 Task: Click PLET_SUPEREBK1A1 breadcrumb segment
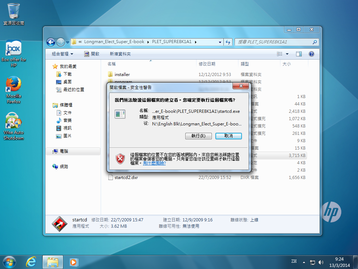(x=172, y=42)
